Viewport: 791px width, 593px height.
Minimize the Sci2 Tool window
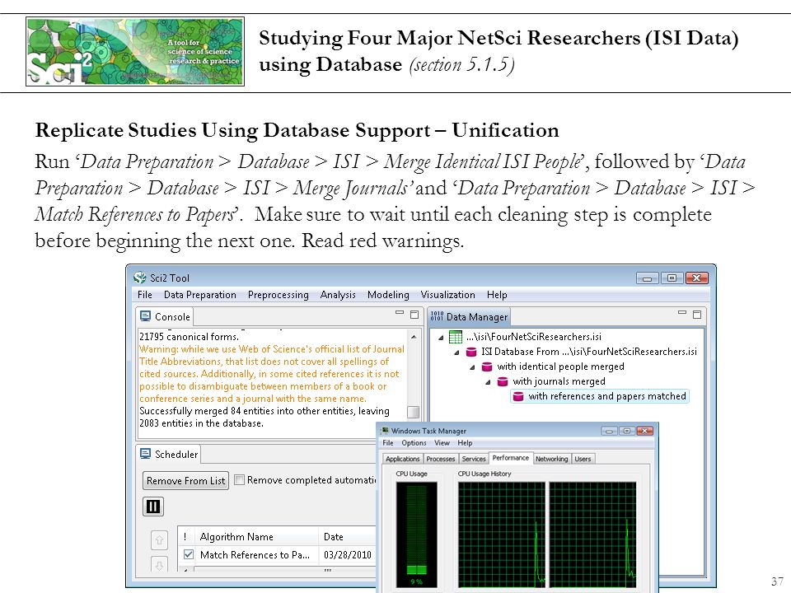point(648,278)
